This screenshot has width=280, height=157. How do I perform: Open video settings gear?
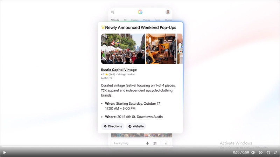coord(261,152)
